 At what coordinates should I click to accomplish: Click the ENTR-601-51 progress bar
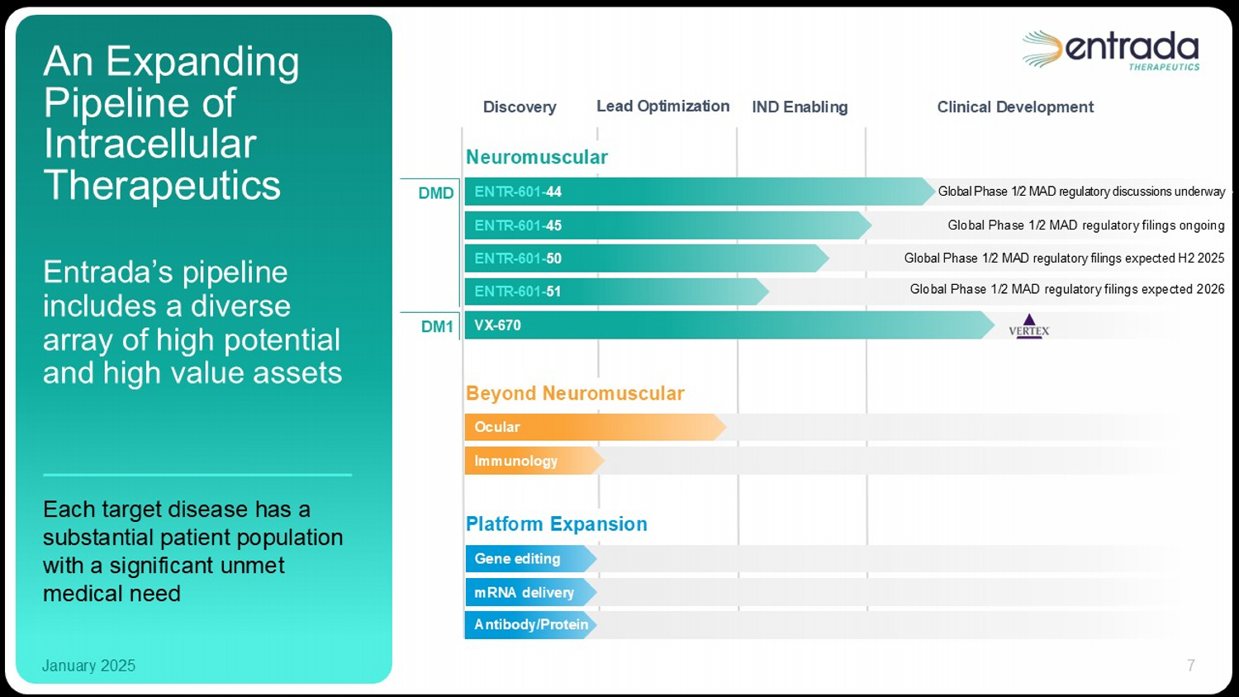coord(615,292)
